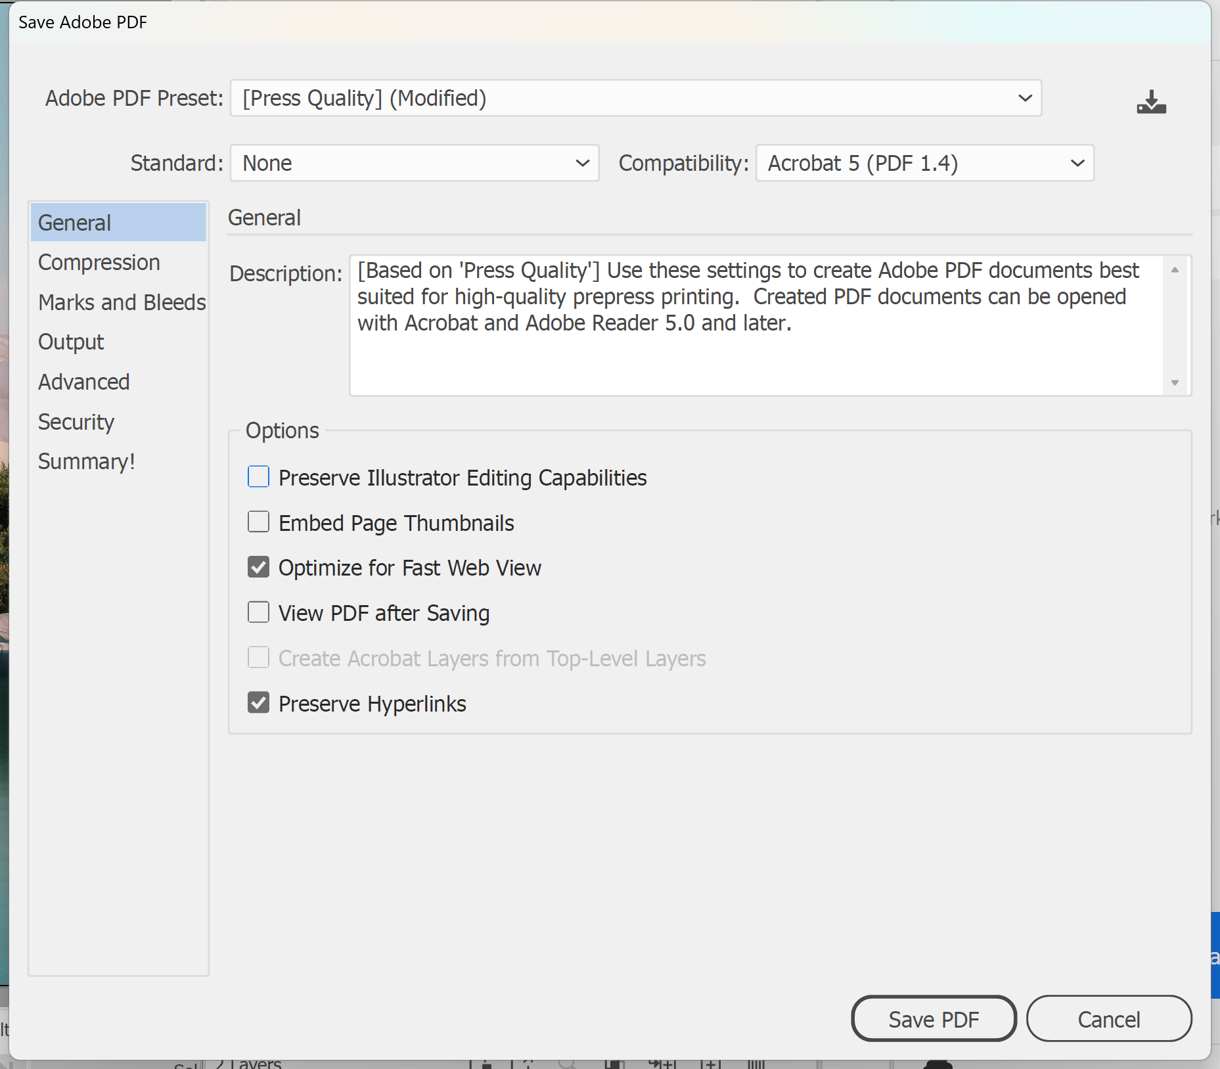Go to the Output section
This screenshot has height=1069, width=1220.
click(x=118, y=342)
